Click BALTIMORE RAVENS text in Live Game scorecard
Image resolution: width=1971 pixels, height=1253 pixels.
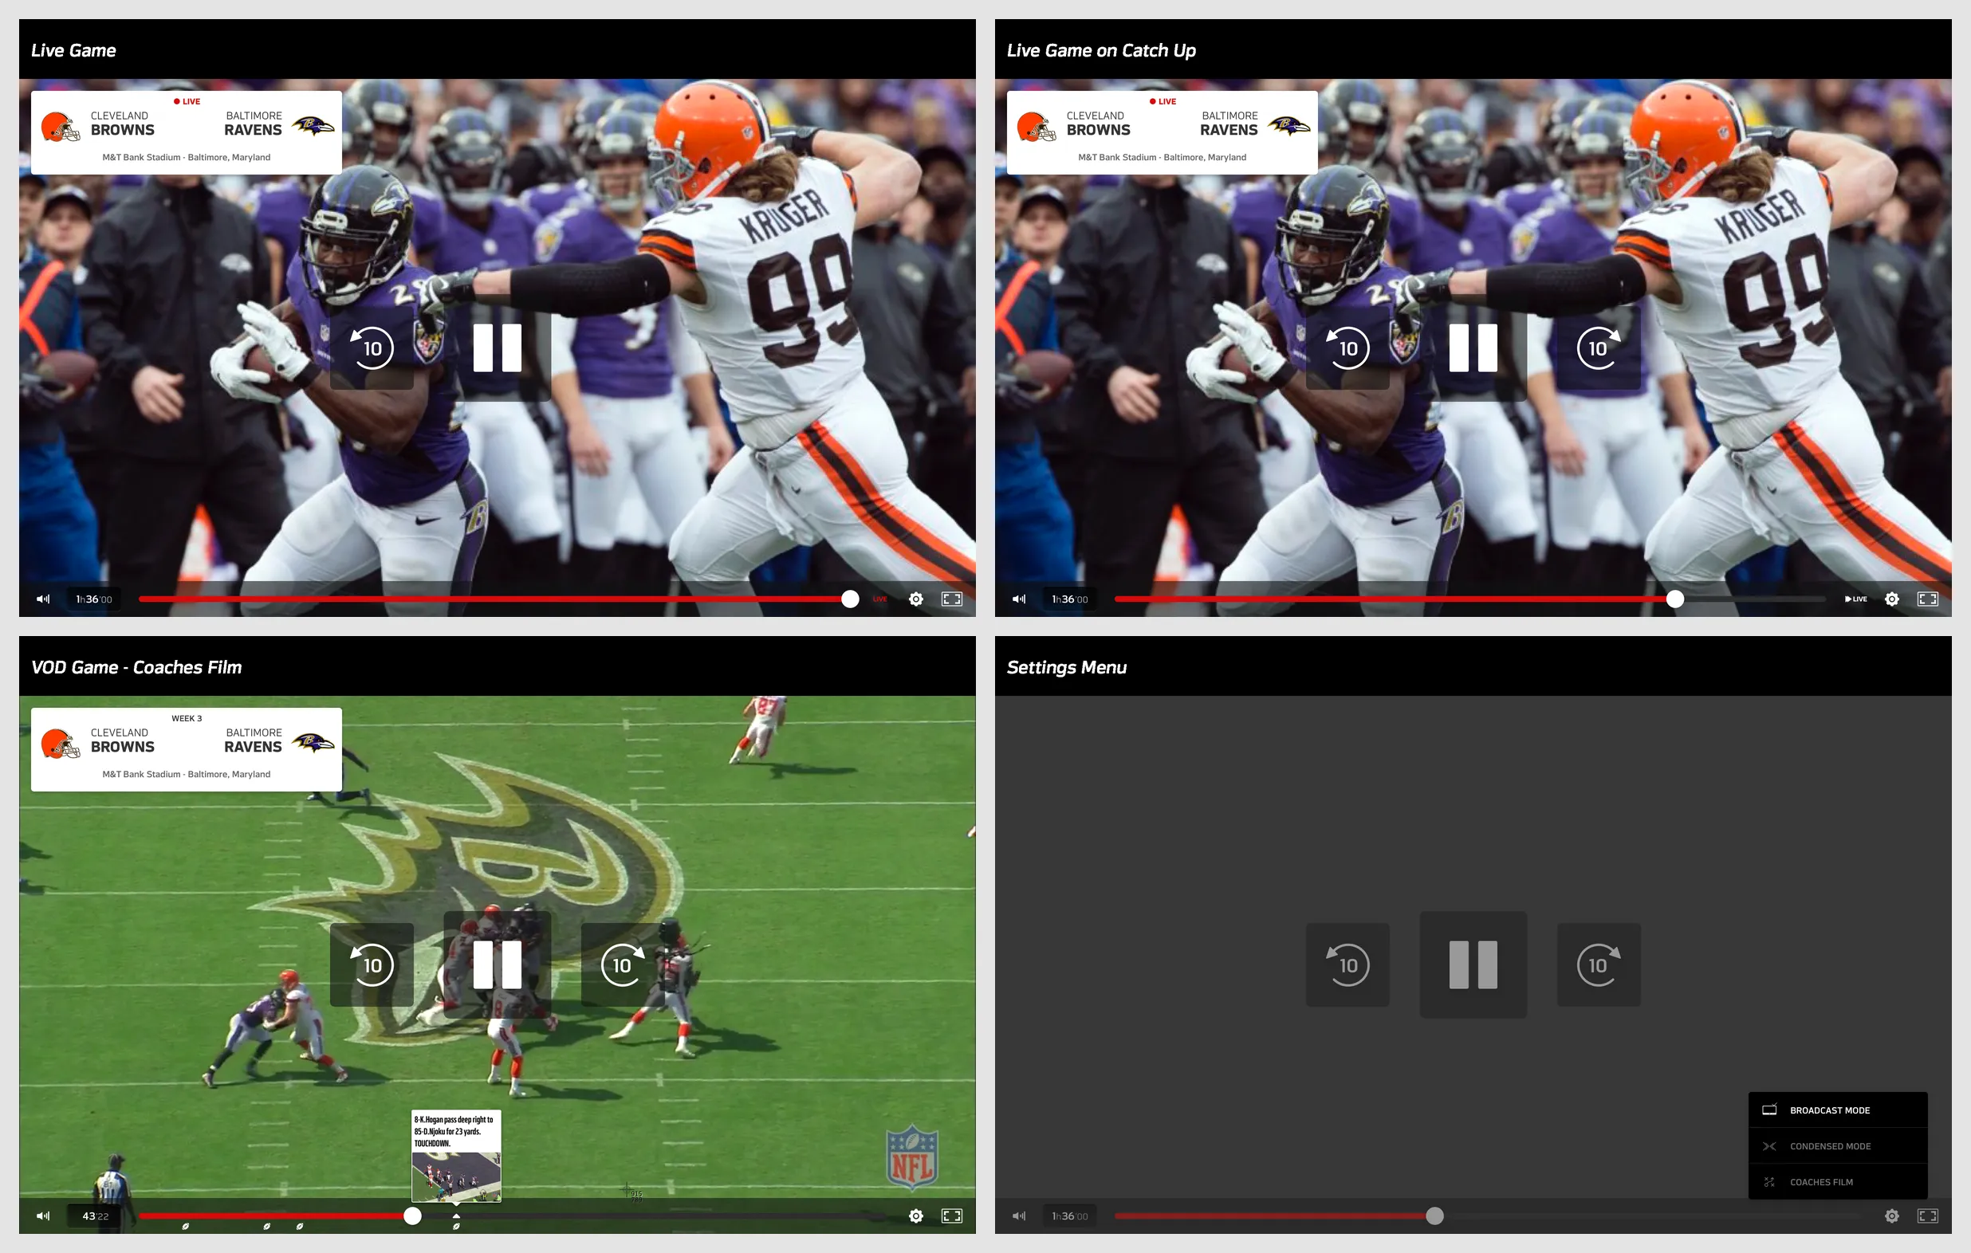(x=253, y=124)
